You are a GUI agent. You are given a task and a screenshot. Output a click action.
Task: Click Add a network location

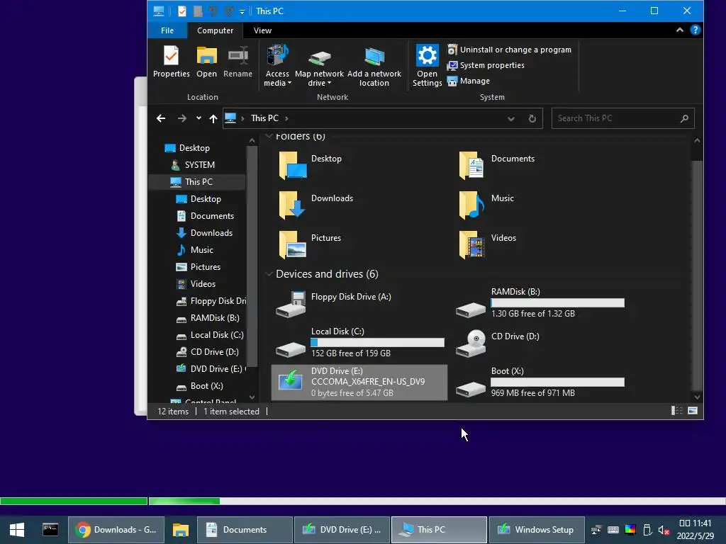click(374, 66)
